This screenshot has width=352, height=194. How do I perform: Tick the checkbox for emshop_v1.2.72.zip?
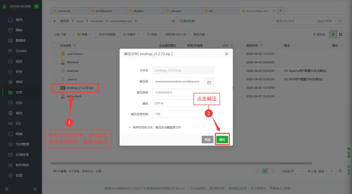[x=55, y=88]
